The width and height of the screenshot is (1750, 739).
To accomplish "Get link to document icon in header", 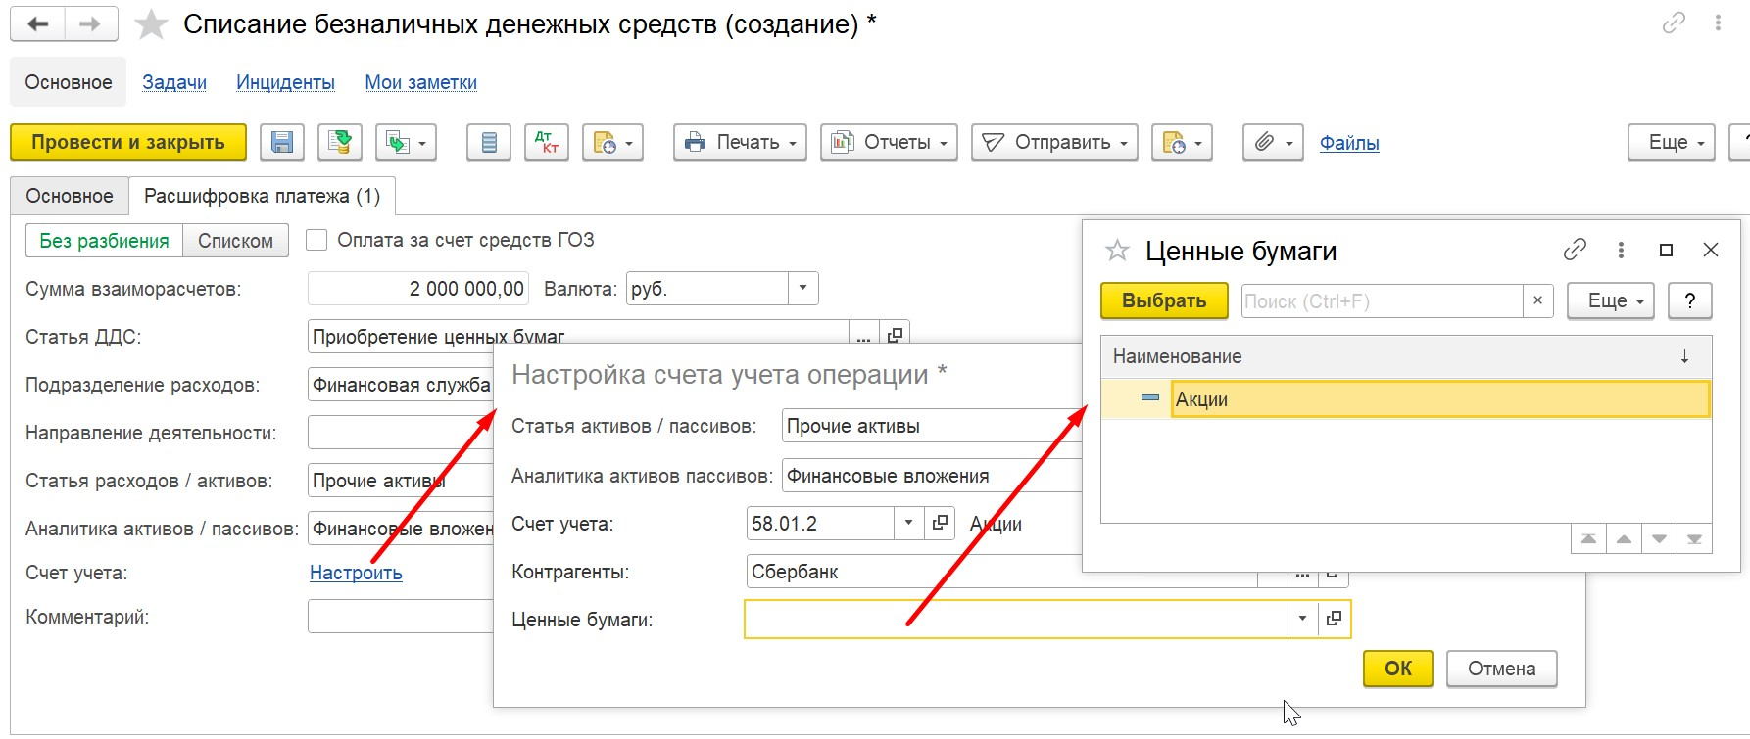I will pyautogui.click(x=1674, y=23).
